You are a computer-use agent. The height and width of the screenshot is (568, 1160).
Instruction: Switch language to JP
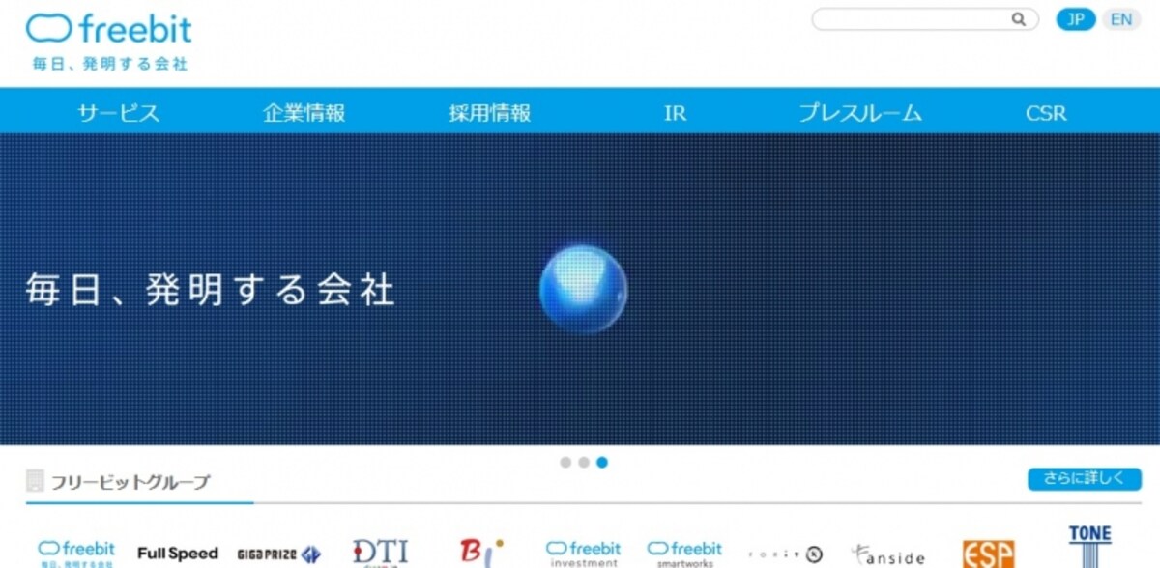[x=1075, y=19]
